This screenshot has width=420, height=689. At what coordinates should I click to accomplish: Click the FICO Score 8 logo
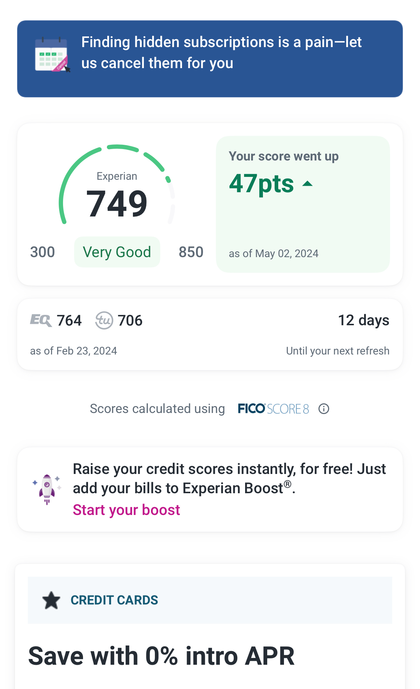tap(273, 409)
